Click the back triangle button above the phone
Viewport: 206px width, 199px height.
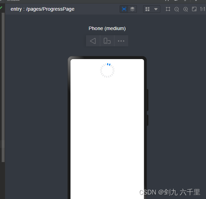click(x=93, y=41)
